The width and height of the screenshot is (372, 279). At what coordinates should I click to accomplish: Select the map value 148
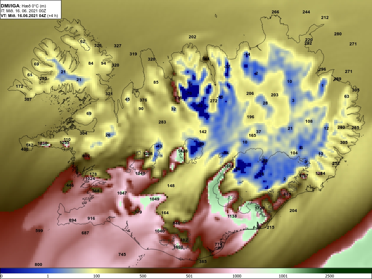171,186
